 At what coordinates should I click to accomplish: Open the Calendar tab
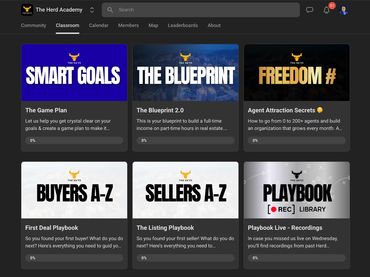tap(99, 25)
